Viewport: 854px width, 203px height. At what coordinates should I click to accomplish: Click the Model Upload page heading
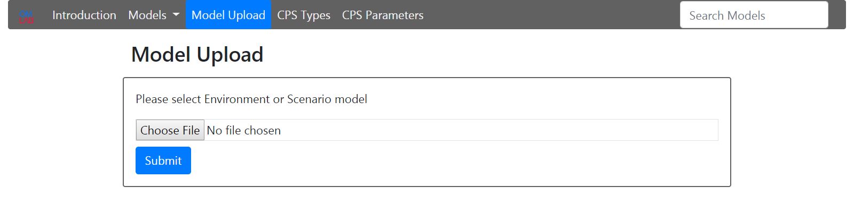[x=197, y=54]
